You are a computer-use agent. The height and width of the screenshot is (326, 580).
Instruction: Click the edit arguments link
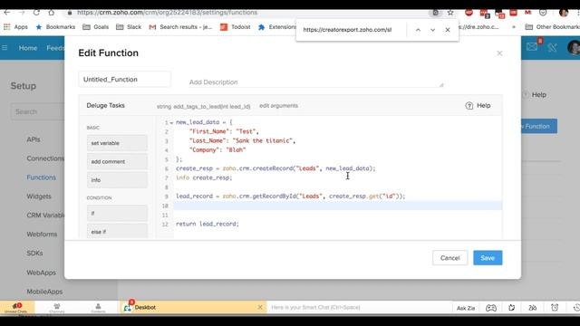pyautogui.click(x=278, y=106)
